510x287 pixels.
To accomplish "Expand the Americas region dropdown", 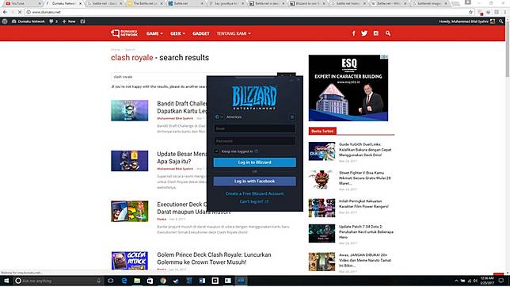I will pyautogui.click(x=229, y=117).
